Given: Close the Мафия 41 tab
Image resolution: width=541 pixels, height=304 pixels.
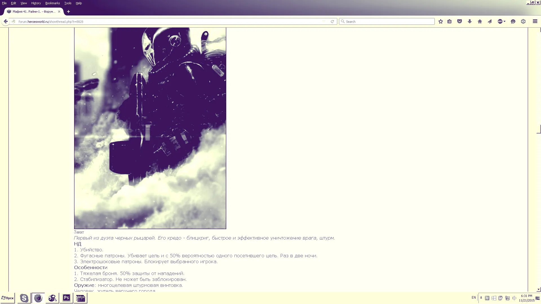Looking at the screenshot, I should [x=59, y=12].
